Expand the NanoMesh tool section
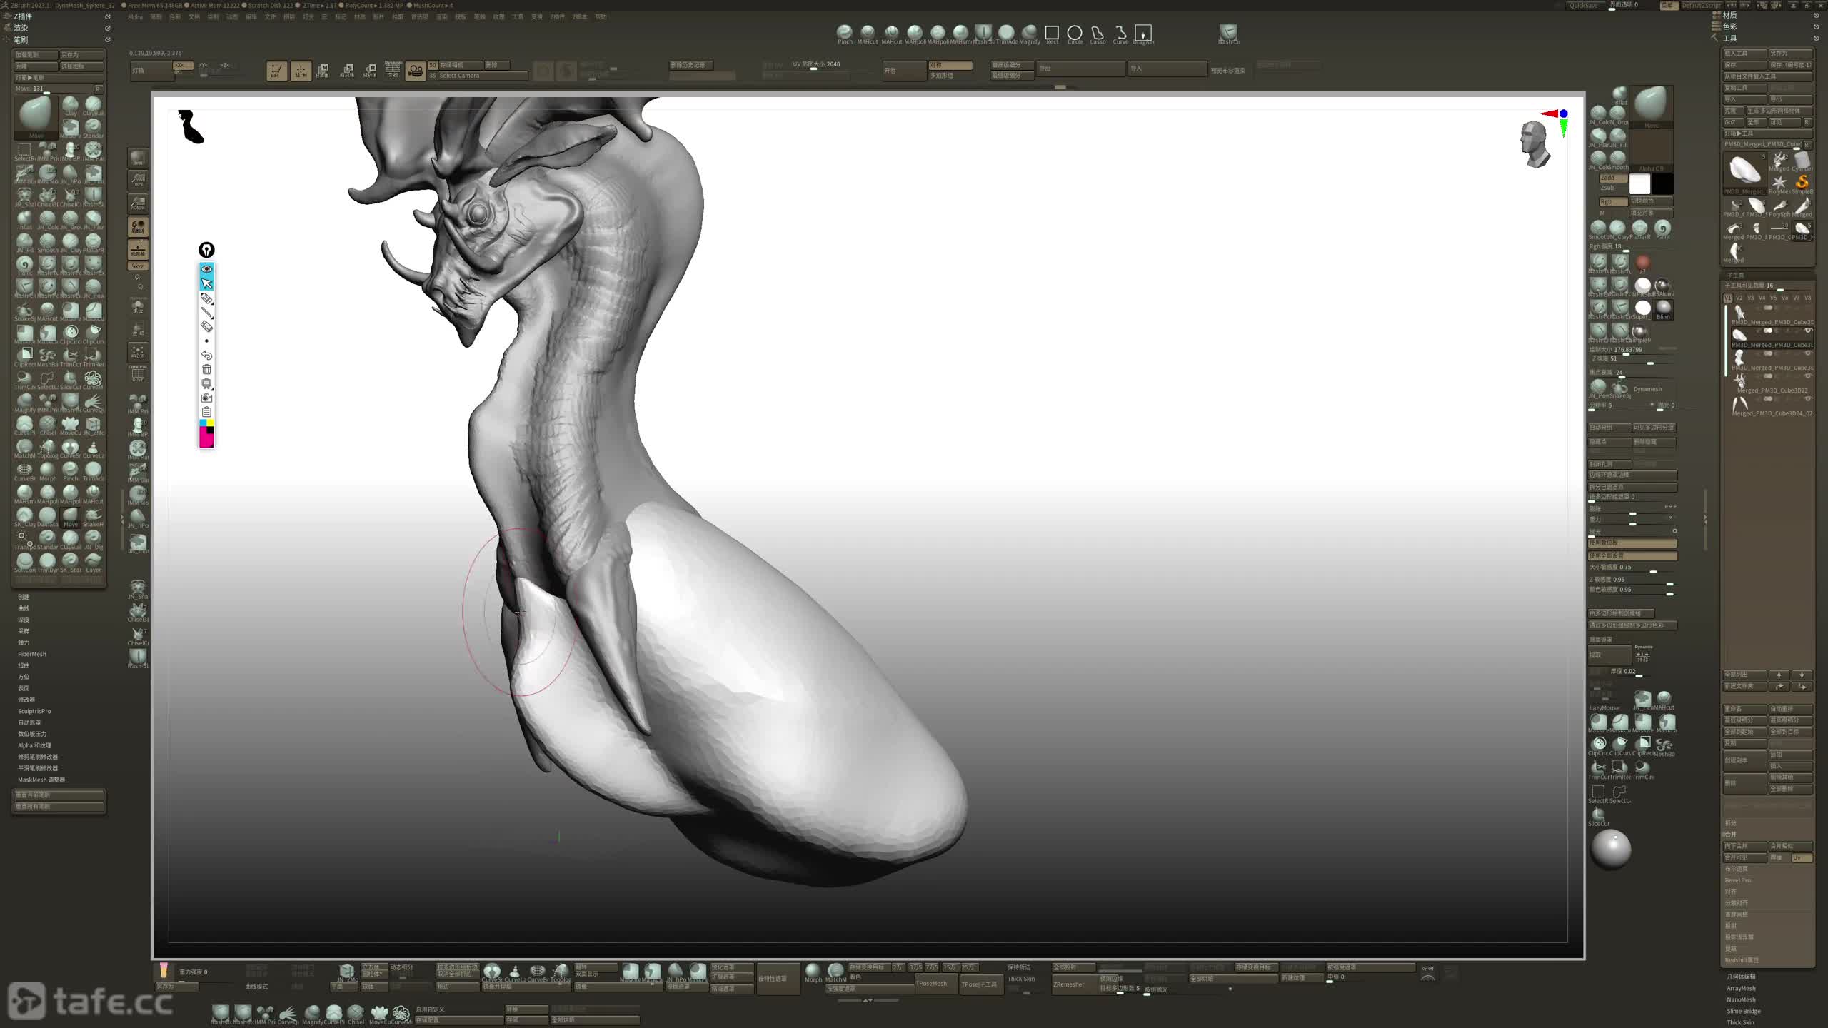The width and height of the screenshot is (1828, 1028). (1741, 1000)
